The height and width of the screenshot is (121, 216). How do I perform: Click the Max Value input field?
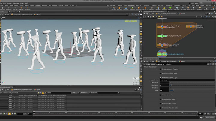tap(164, 85)
